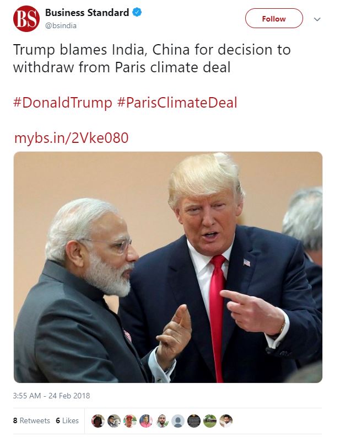340x437 pixels.
Task: Open the first liker's avatar
Action: point(98,420)
